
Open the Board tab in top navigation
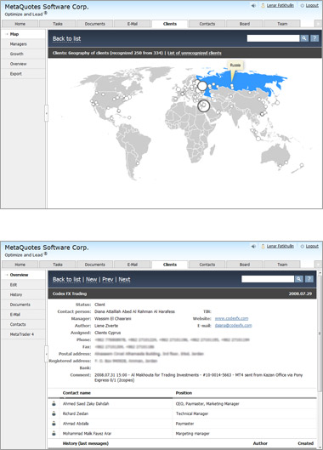click(x=245, y=24)
